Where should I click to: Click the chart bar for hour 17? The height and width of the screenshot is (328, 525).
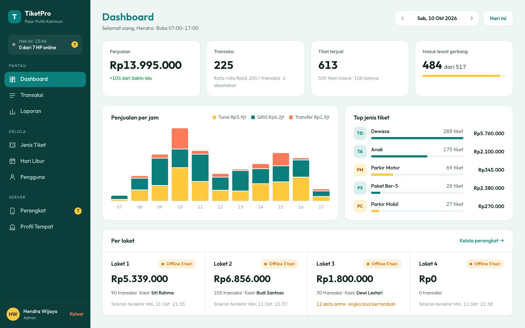321,195
